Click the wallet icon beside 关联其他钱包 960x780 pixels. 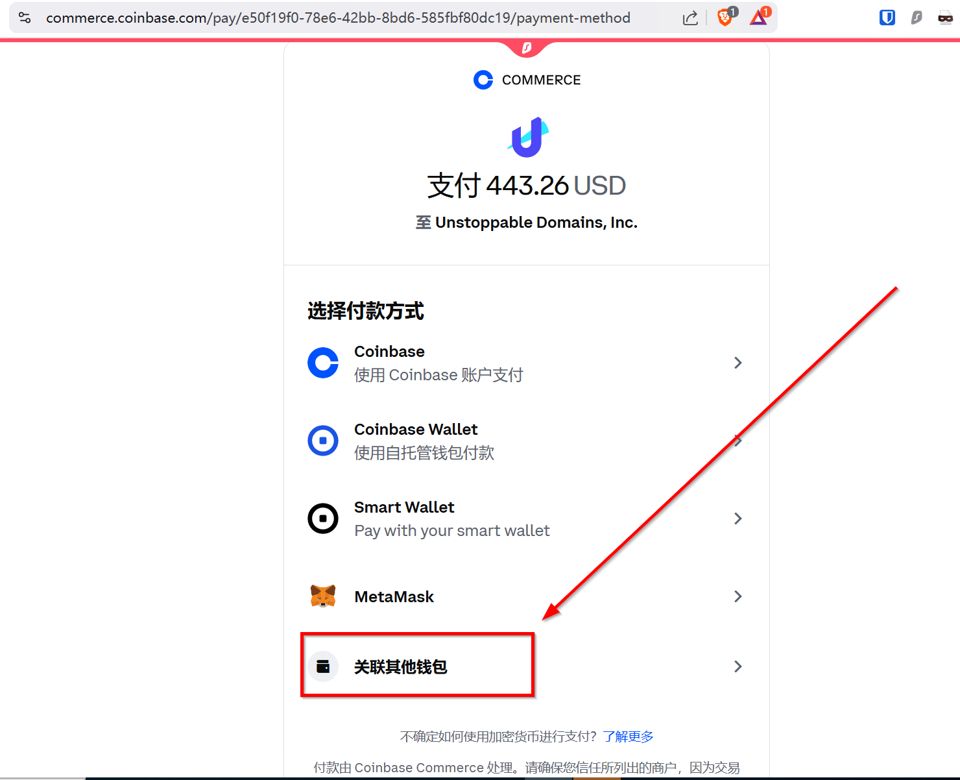323,666
